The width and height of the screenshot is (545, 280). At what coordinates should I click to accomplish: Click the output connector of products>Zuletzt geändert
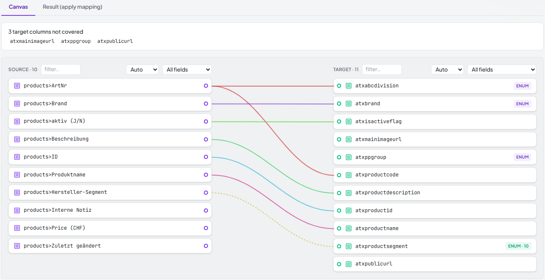pyautogui.click(x=206, y=246)
